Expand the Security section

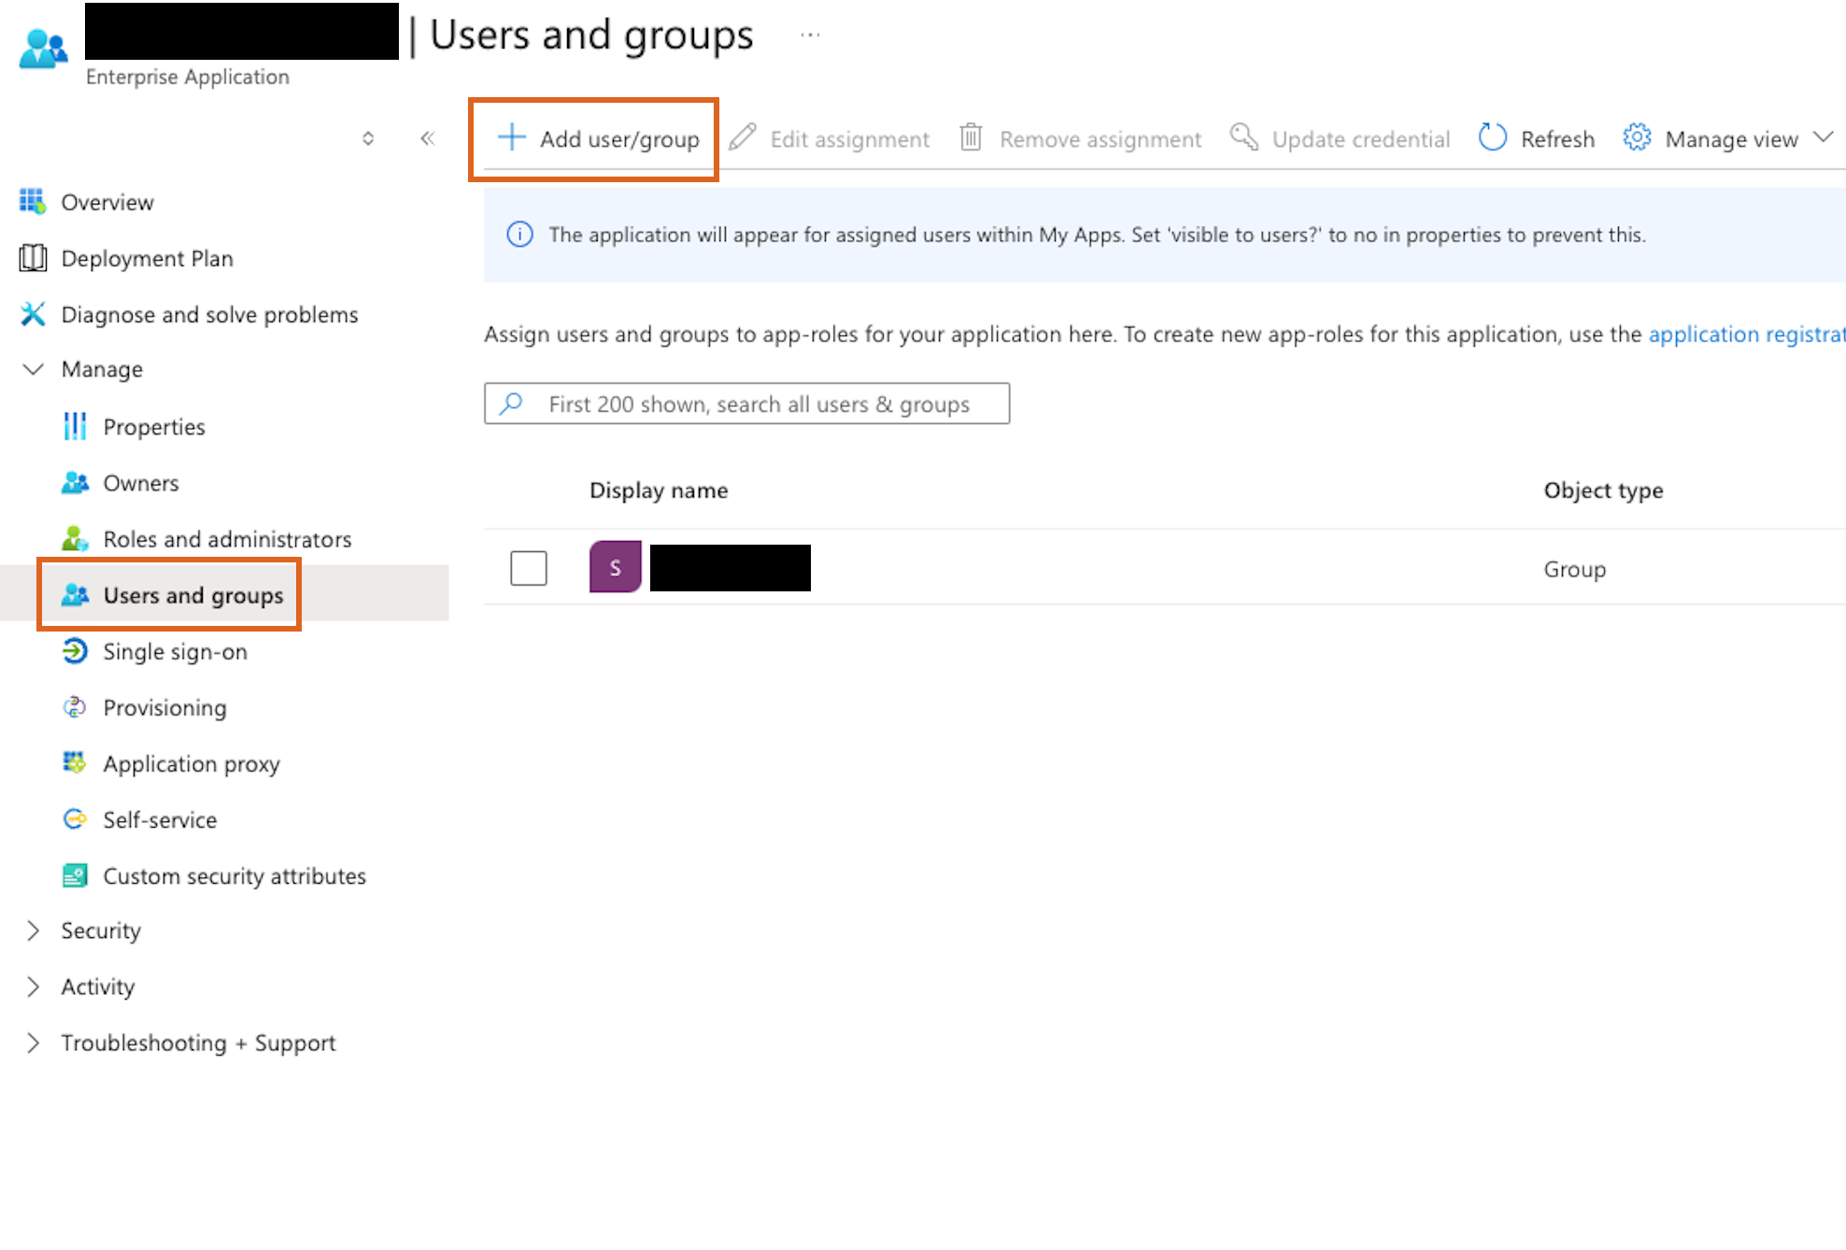[x=33, y=930]
